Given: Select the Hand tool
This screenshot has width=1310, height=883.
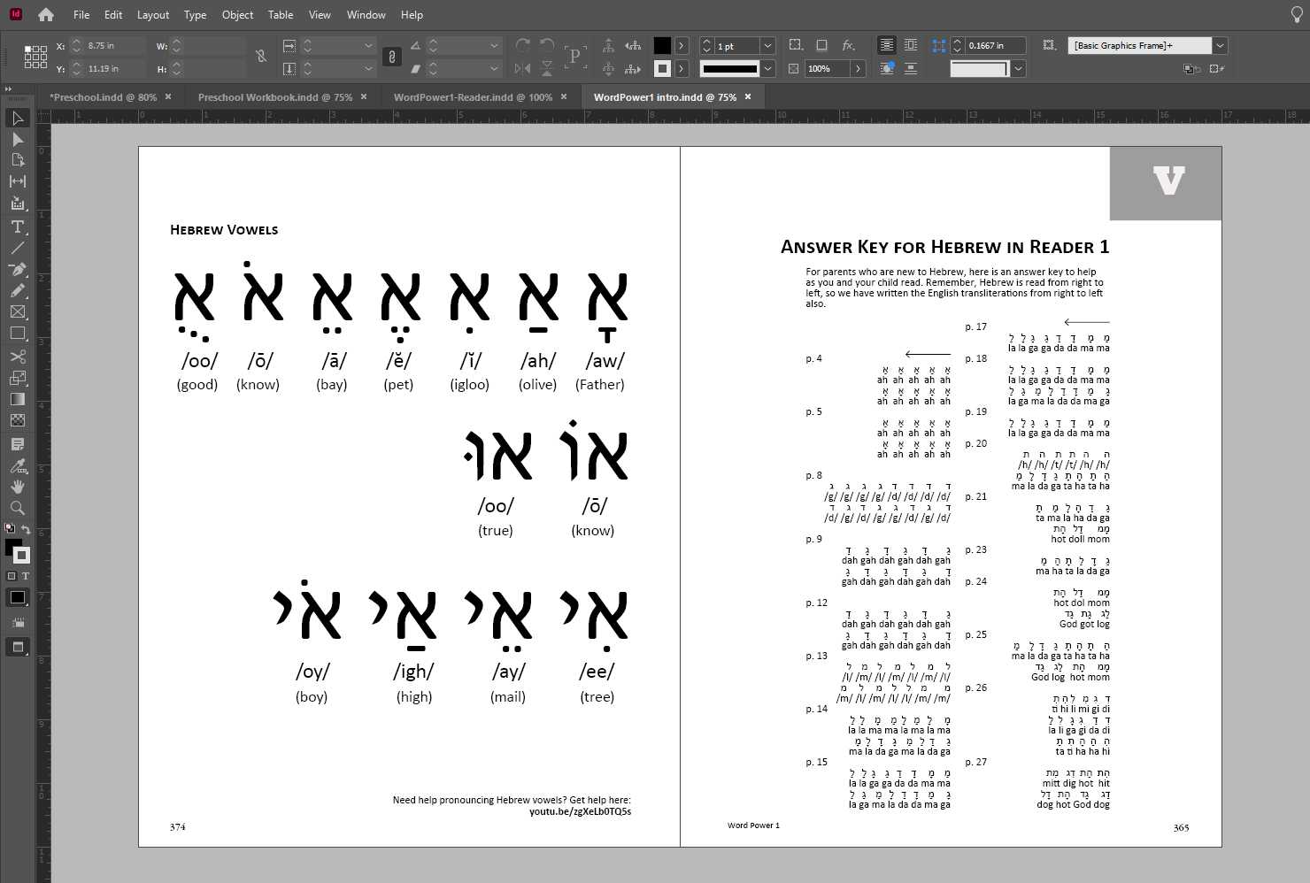Looking at the screenshot, I should coord(18,487).
